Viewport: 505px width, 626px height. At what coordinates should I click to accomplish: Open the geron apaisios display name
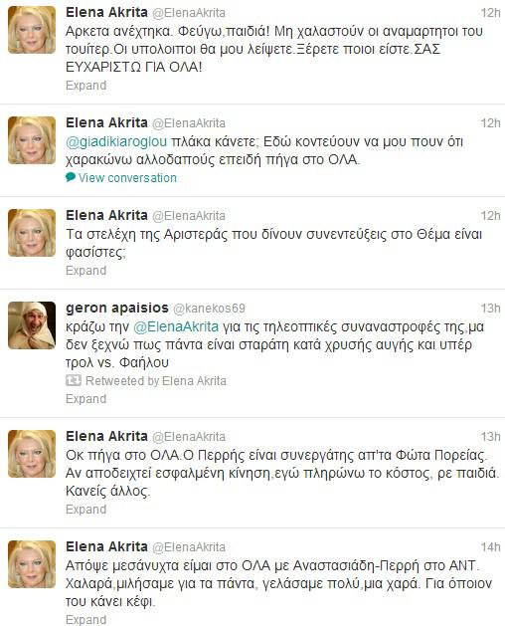117,308
